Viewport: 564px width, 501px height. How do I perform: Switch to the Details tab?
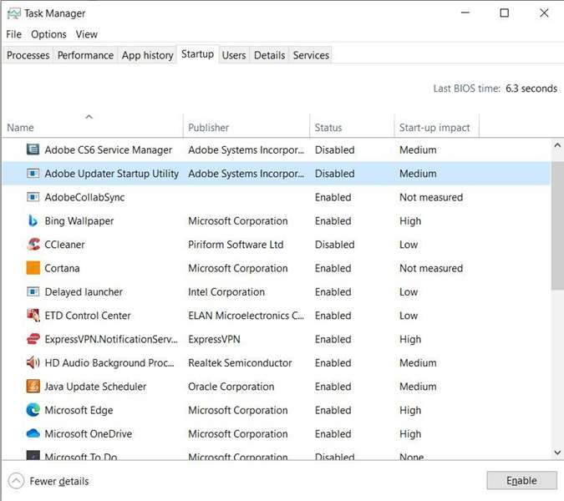269,55
